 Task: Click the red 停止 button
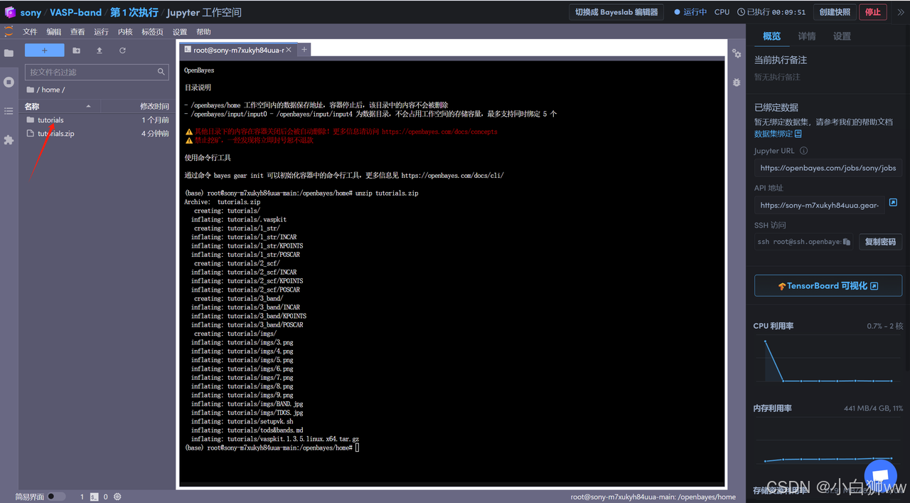pyautogui.click(x=873, y=12)
